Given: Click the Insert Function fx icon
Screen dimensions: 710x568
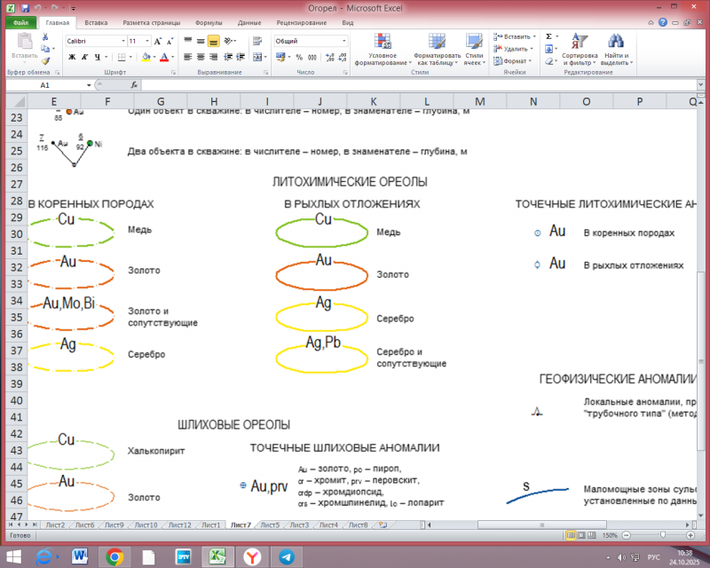Looking at the screenshot, I should click(134, 84).
